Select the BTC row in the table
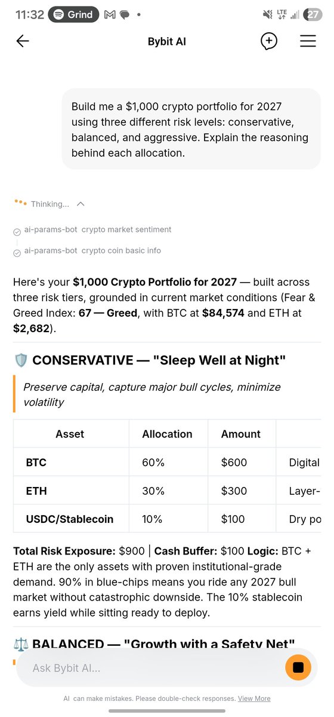The width and height of the screenshot is (334, 717). click(x=167, y=462)
